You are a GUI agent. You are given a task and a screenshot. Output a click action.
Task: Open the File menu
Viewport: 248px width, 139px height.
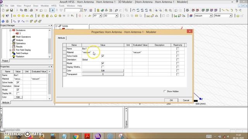click(x=6, y=6)
